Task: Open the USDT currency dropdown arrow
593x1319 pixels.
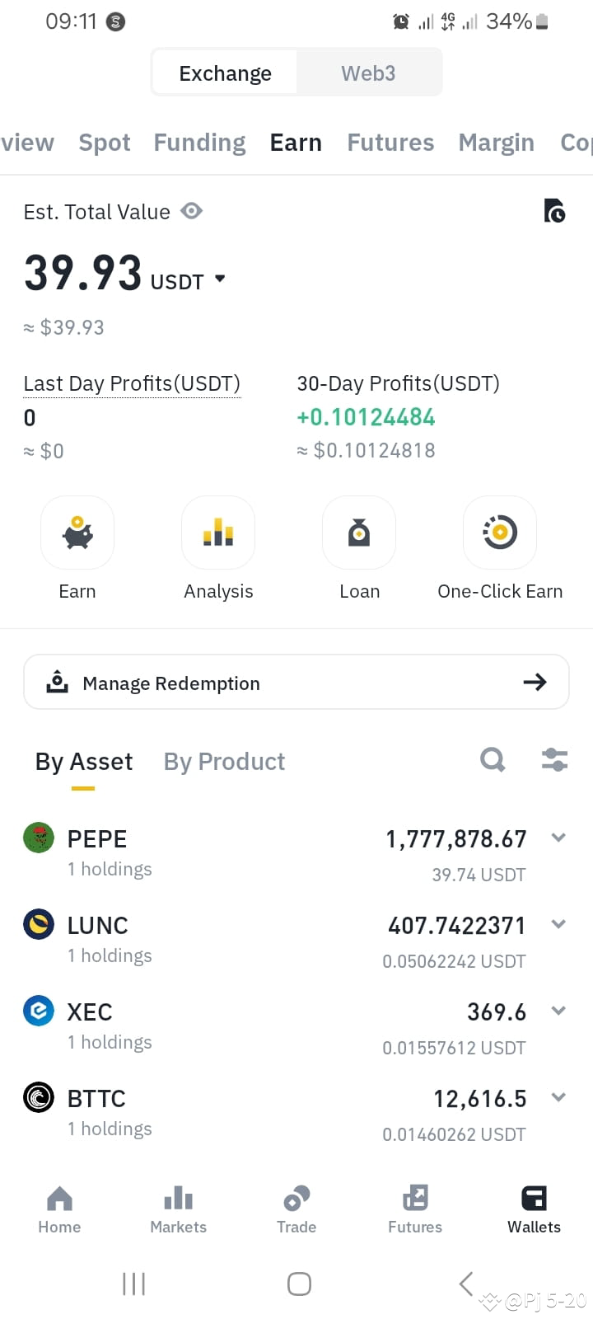Action: [220, 279]
